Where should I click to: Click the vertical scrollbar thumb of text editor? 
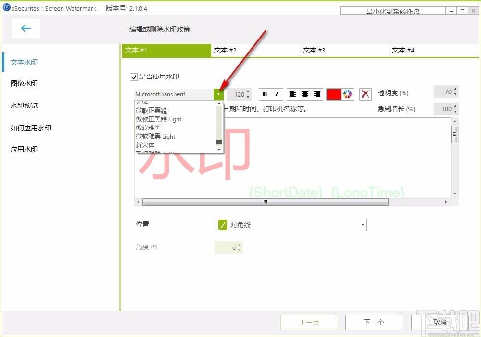point(455,134)
